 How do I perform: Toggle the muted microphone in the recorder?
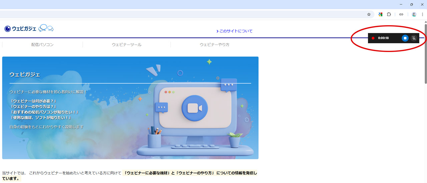(x=414, y=38)
